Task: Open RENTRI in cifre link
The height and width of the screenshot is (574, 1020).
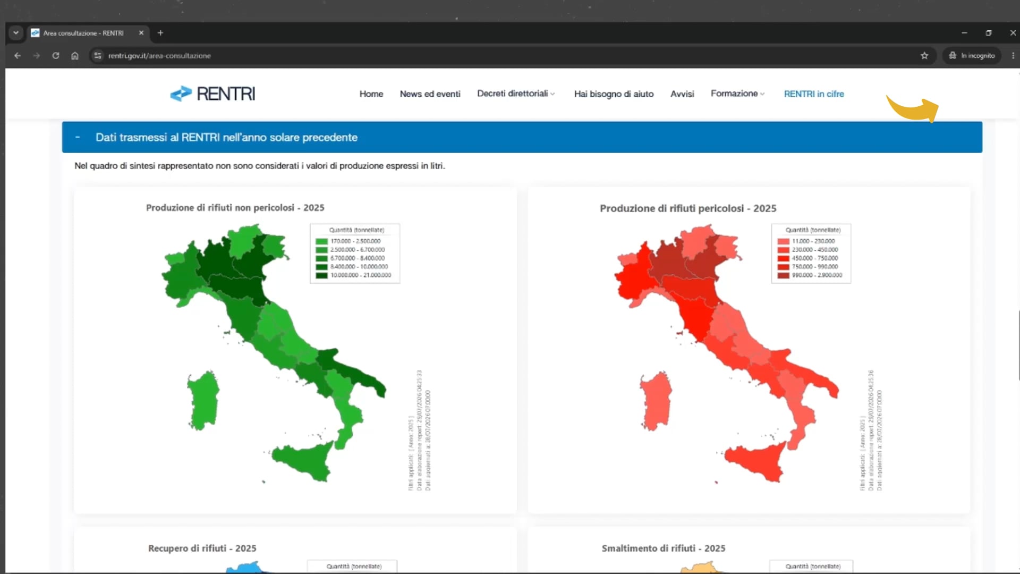Action: point(814,94)
